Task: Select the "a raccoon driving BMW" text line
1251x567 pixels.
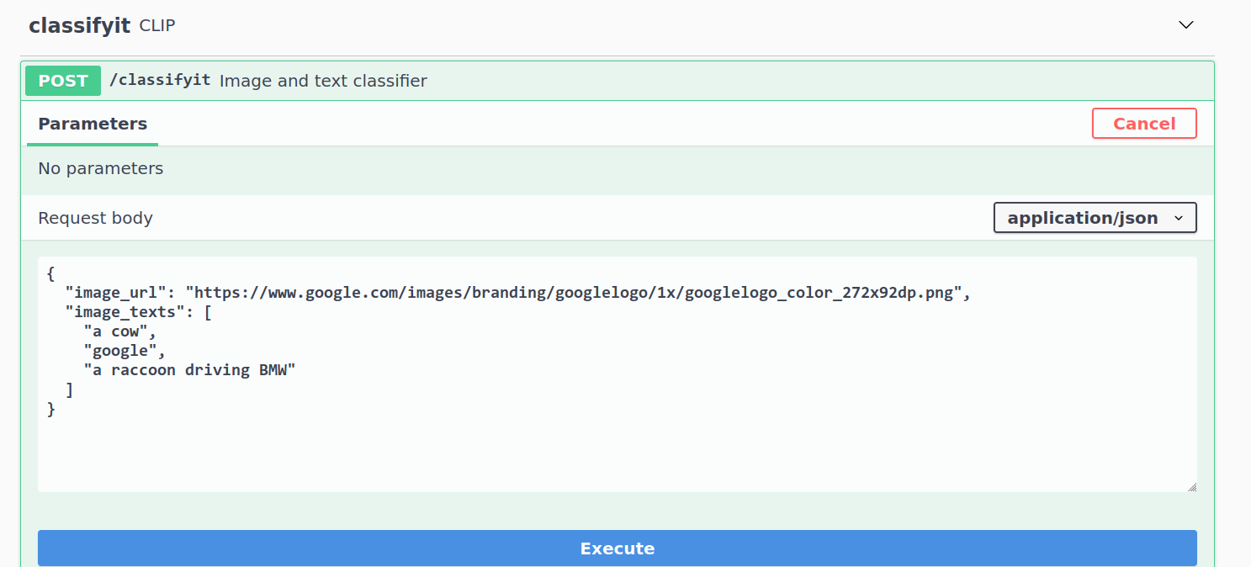Action: (x=188, y=369)
